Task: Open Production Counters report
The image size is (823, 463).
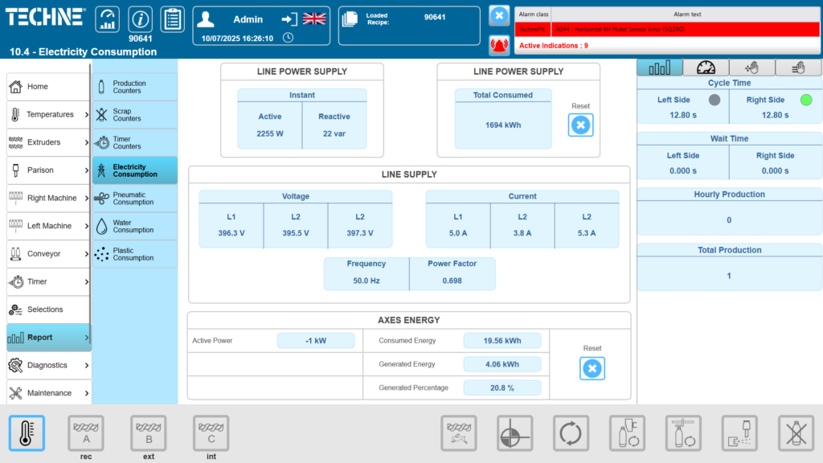Action: (x=135, y=87)
